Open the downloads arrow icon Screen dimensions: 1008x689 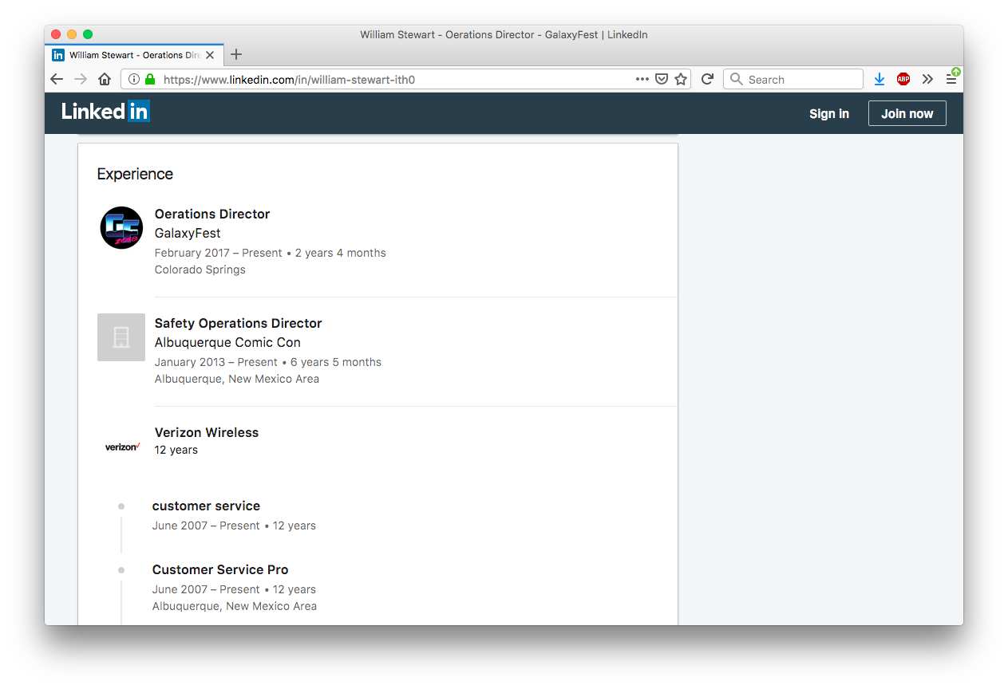(880, 79)
